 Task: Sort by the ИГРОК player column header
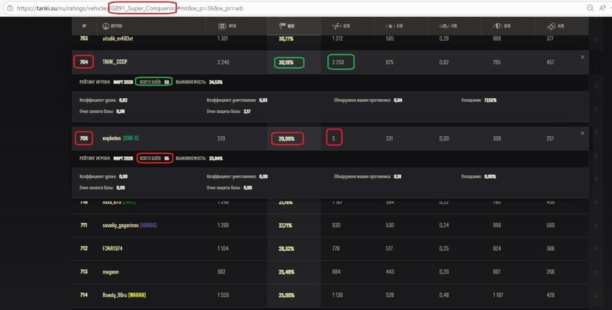113,26
